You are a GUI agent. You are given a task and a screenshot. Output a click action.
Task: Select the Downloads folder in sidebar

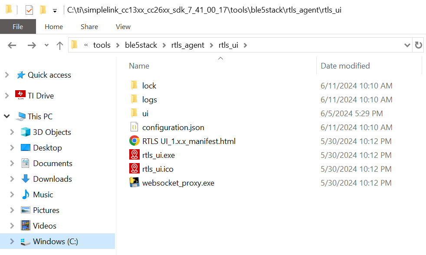click(52, 179)
